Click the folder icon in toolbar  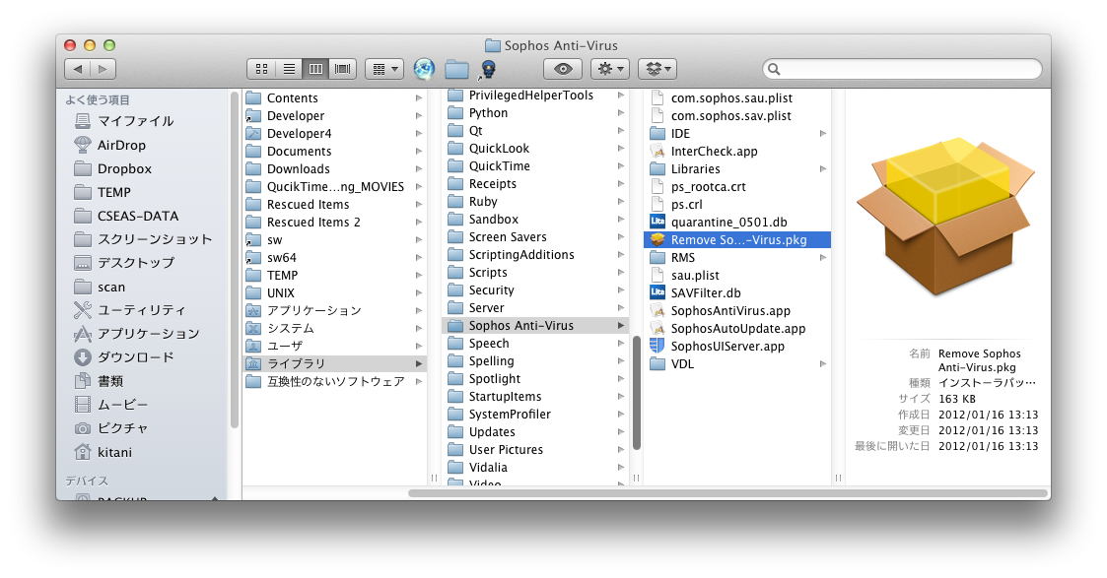coord(456,69)
